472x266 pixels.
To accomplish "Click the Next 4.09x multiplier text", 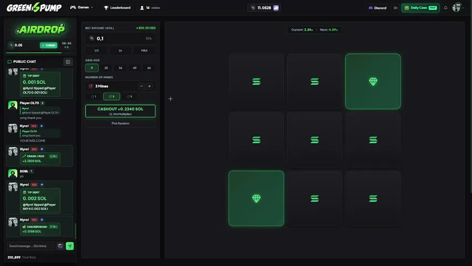I will [x=329, y=30].
